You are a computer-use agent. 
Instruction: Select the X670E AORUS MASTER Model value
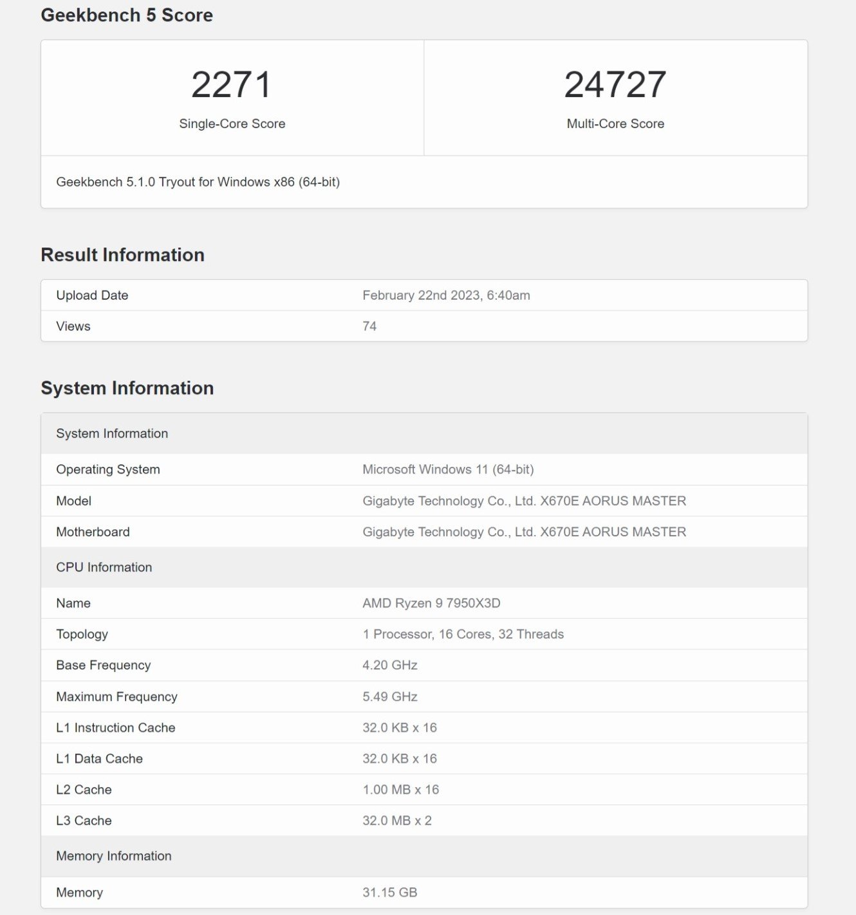pos(524,501)
